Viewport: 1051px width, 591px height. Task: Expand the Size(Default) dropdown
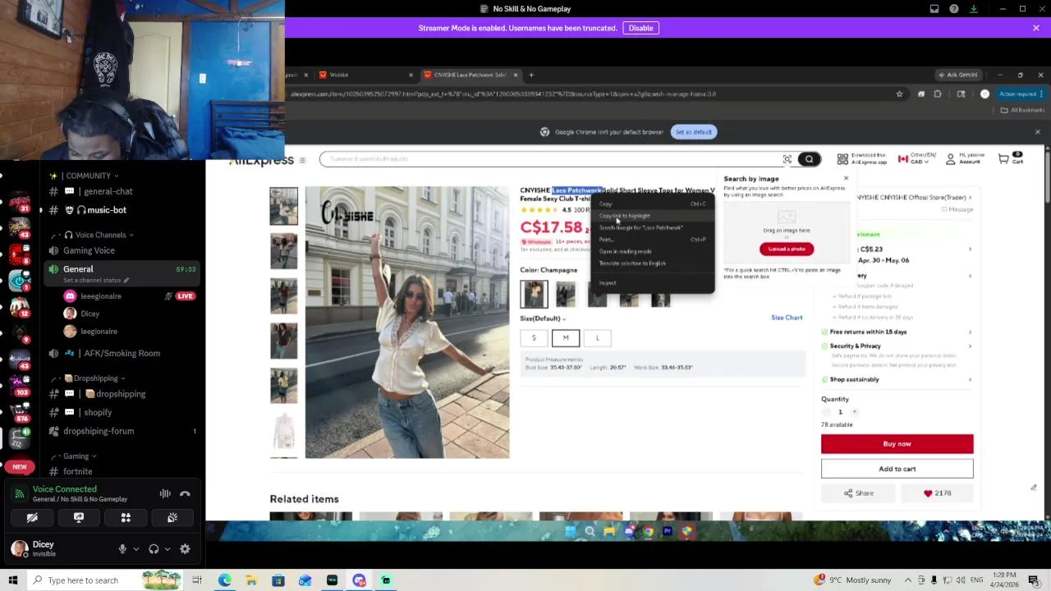coord(543,318)
